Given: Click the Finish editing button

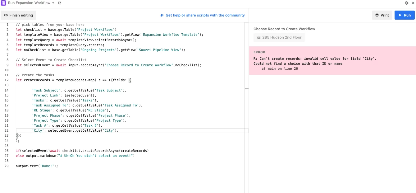Looking at the screenshot, I should 19,15.
